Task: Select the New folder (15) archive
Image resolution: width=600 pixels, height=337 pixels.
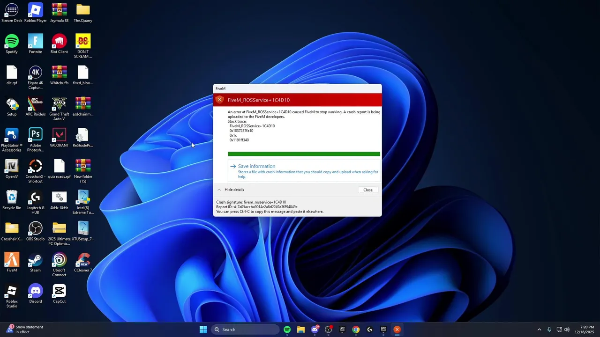Action: [x=83, y=171]
